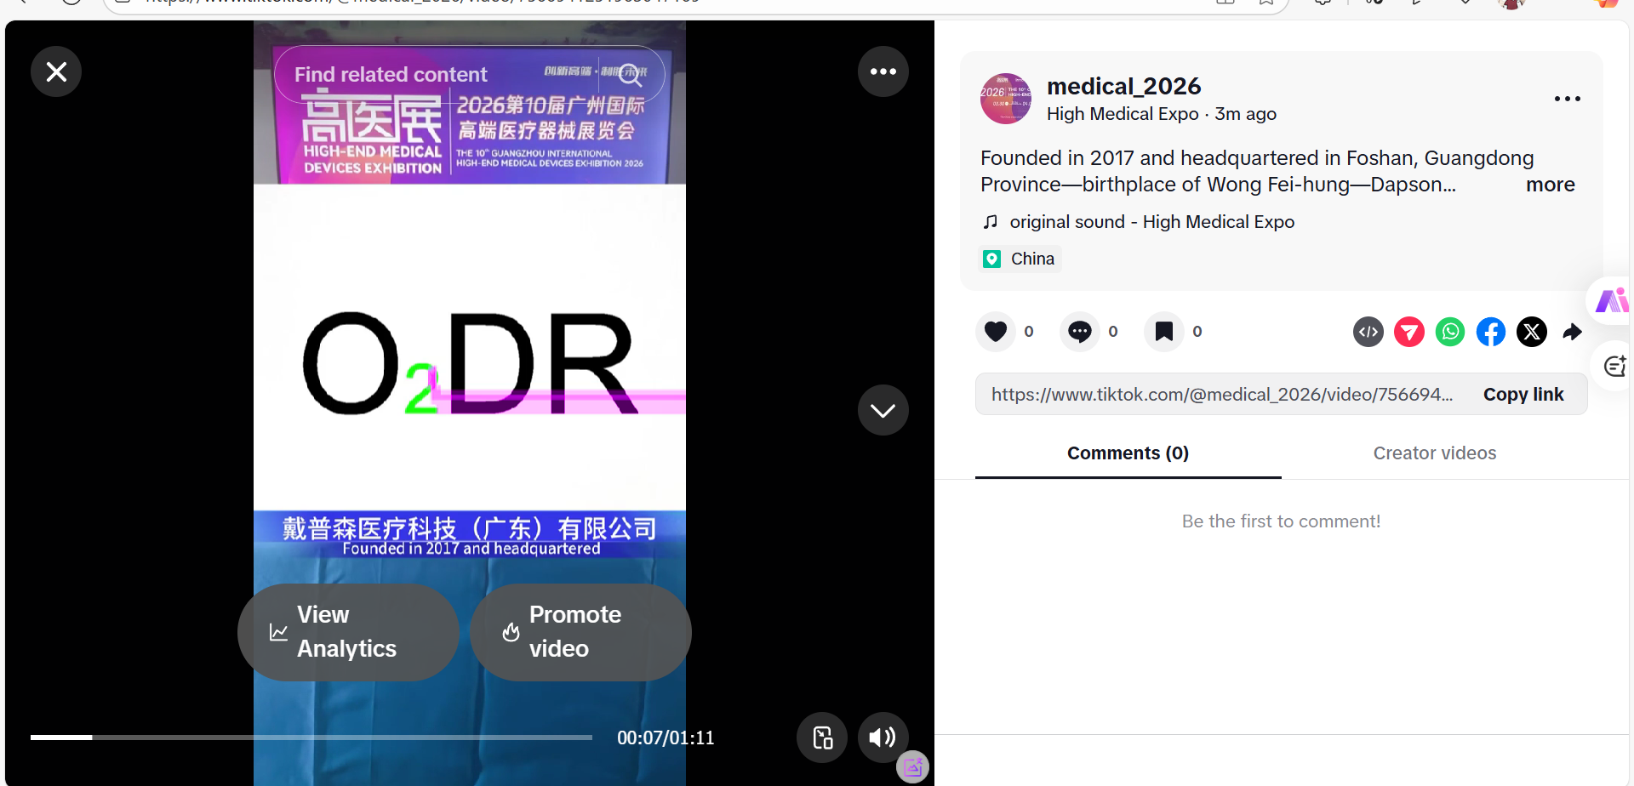
Task: Switch to Creator videos tab
Action: click(x=1434, y=453)
